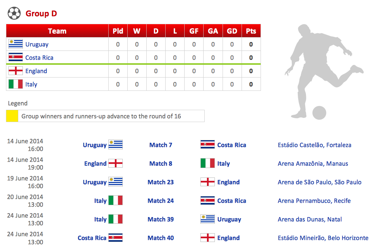The image size is (378, 249).
Task: Click the Costa Rica flag in the Match 40 row
Action: coord(115,238)
